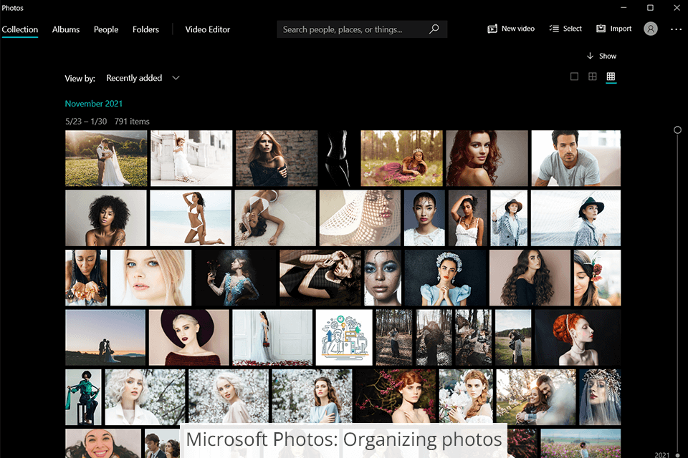Open the person seated on stool photo
This screenshot has width=688, height=458.
(x=83, y=397)
